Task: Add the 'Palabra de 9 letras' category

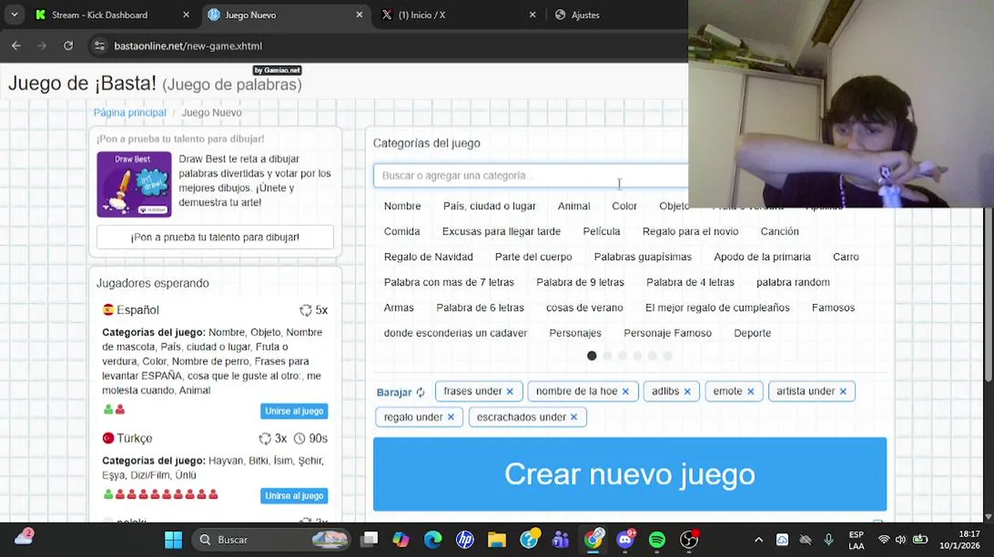Action: tap(580, 282)
